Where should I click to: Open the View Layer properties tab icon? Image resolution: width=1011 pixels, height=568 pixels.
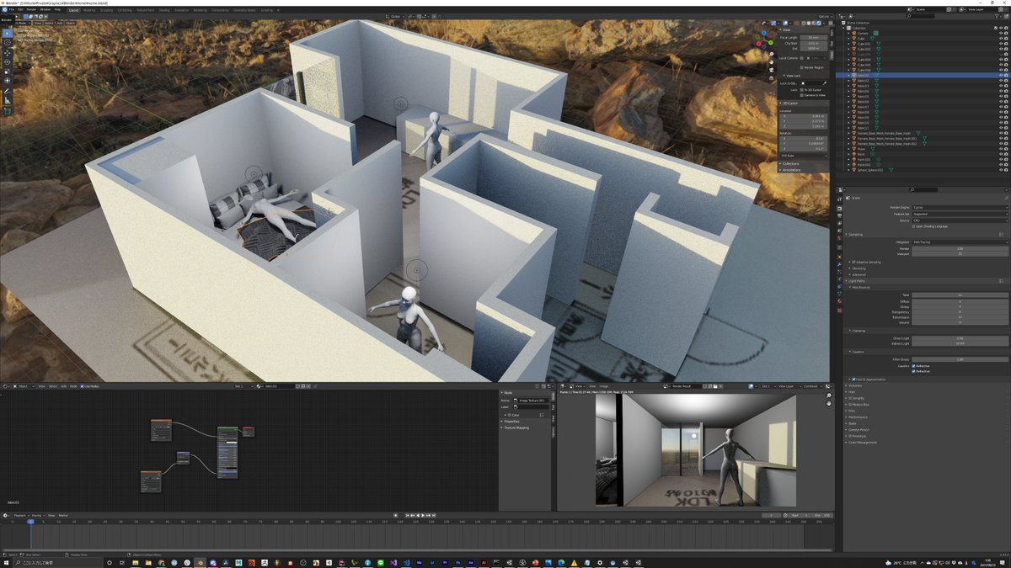click(x=839, y=223)
